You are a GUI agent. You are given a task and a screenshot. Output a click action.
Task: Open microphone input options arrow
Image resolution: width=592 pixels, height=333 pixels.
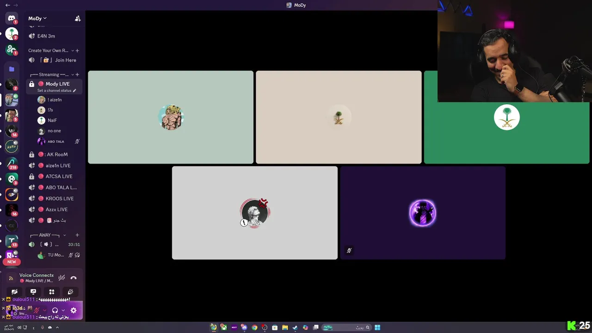(x=44, y=310)
